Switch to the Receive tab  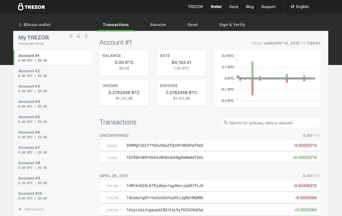(x=158, y=25)
